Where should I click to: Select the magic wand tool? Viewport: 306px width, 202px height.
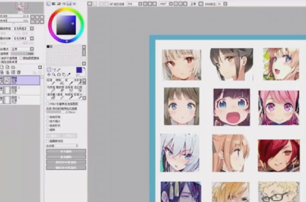[x=59, y=69]
